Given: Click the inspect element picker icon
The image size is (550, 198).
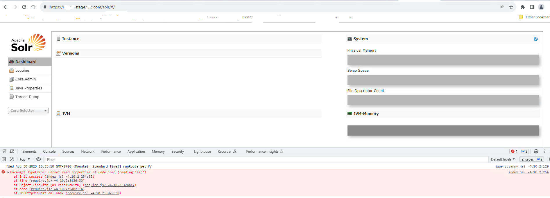Looking at the screenshot, I should [4, 151].
